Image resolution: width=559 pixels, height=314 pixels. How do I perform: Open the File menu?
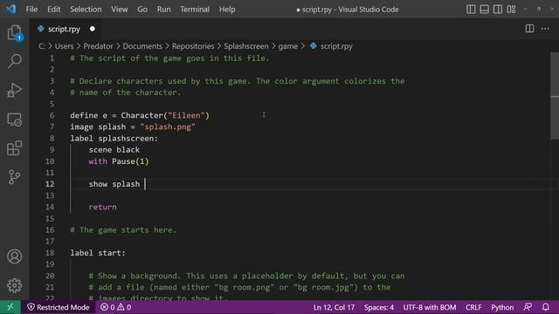(31, 10)
